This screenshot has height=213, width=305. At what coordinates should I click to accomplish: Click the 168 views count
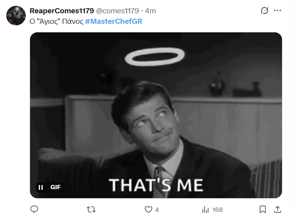click(x=217, y=209)
